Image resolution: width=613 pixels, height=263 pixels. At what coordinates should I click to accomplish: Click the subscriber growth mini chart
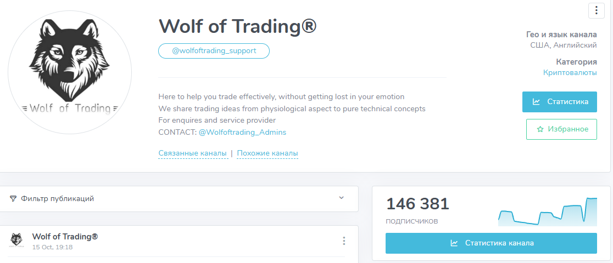pos(547,212)
